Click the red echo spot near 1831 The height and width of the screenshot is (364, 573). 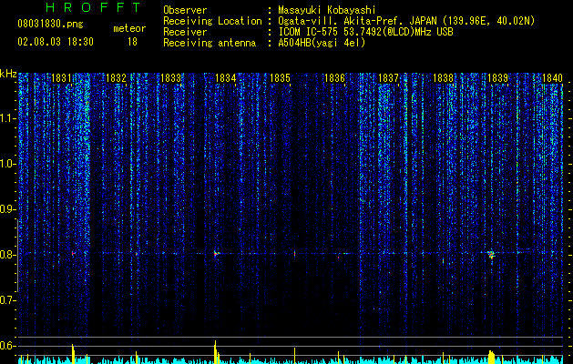73,253
